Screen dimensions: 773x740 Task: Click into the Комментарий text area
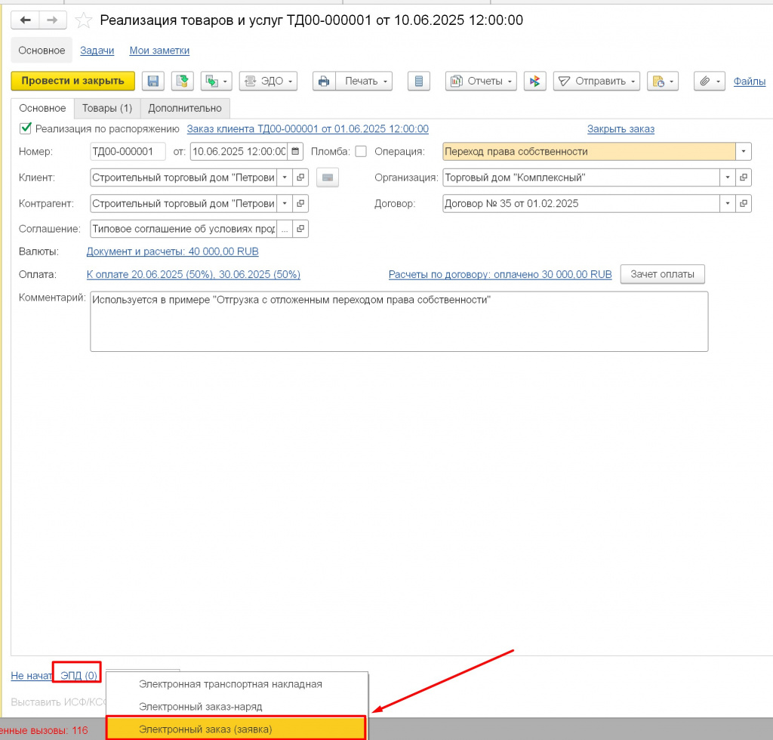[399, 322]
